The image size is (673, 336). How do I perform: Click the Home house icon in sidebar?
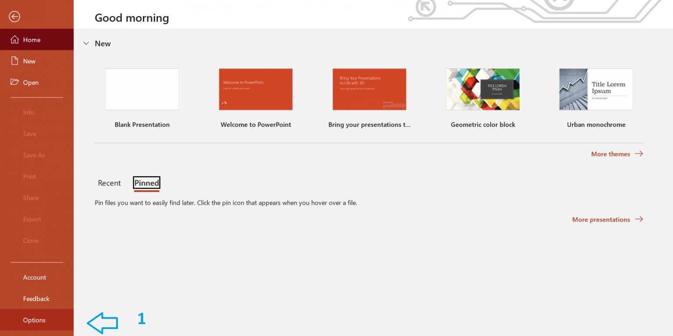click(14, 40)
